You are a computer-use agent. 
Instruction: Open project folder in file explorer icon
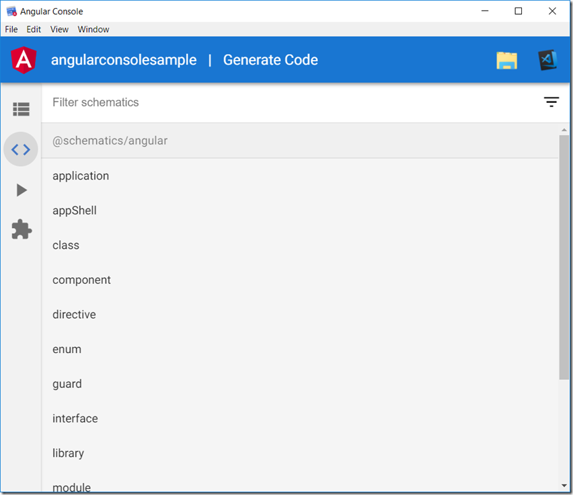click(x=506, y=61)
